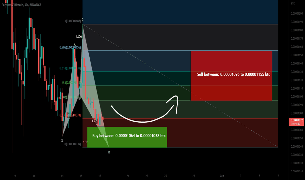Click the date label 11 on the time axis

(34, 176)
